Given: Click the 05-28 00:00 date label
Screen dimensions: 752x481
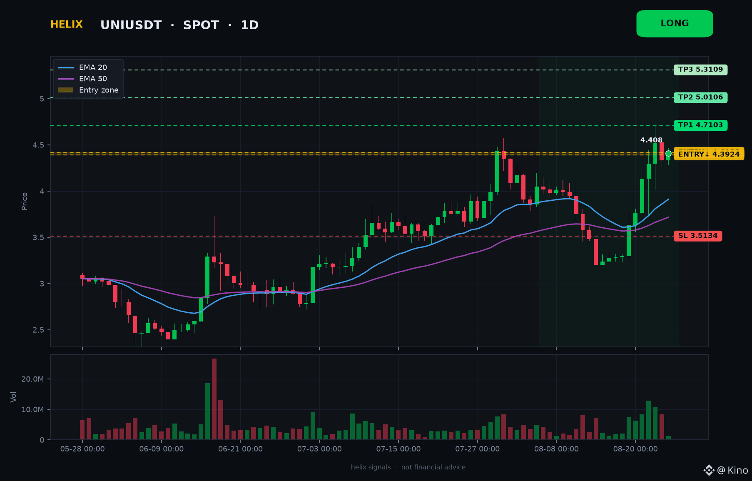Looking at the screenshot, I should [x=82, y=449].
